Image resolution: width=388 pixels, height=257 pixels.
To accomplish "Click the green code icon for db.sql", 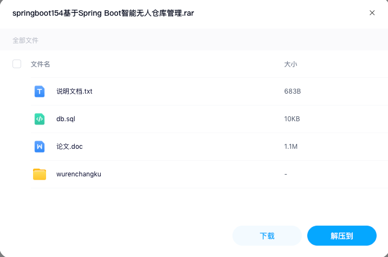I will coord(40,119).
